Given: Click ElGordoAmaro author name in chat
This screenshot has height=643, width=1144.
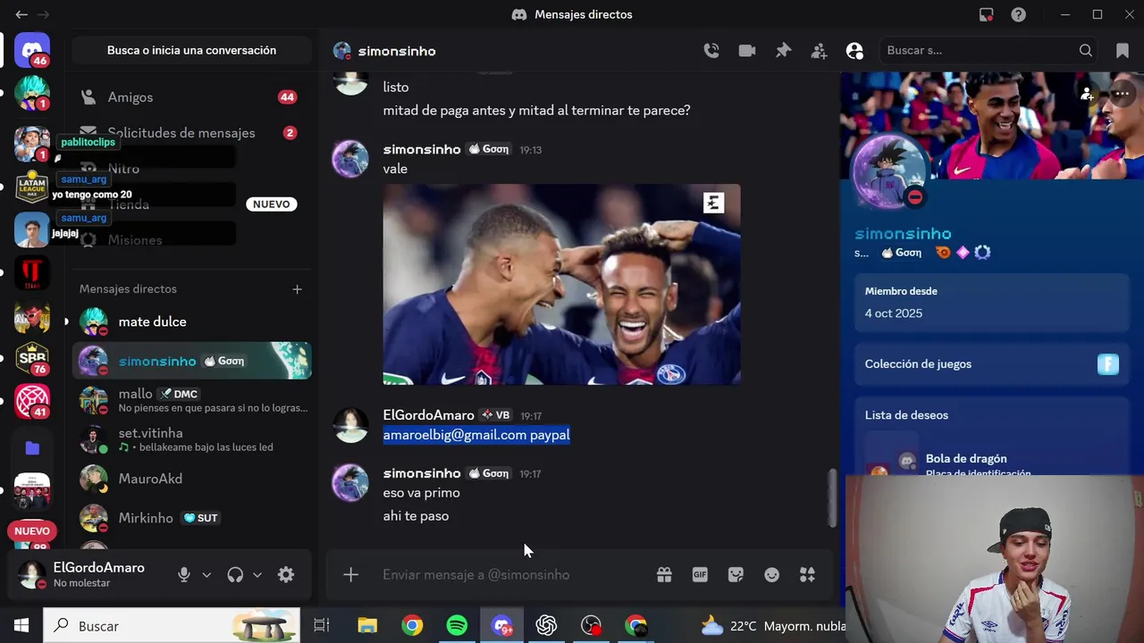Looking at the screenshot, I should pyautogui.click(x=429, y=415).
